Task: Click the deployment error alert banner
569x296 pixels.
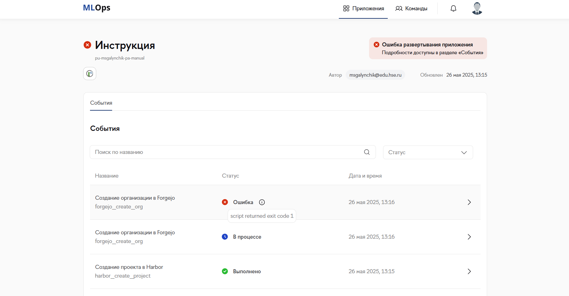Action: tap(428, 48)
